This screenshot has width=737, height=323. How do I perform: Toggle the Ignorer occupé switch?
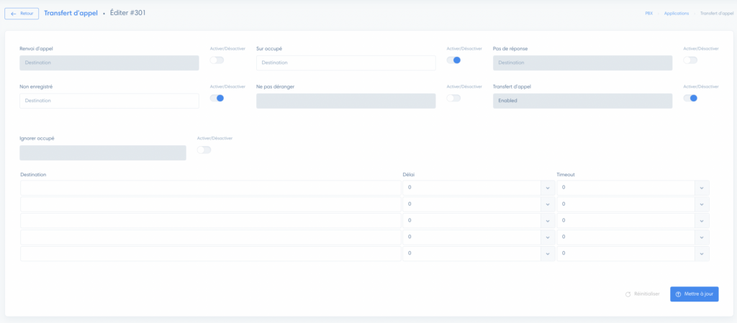pyautogui.click(x=204, y=150)
